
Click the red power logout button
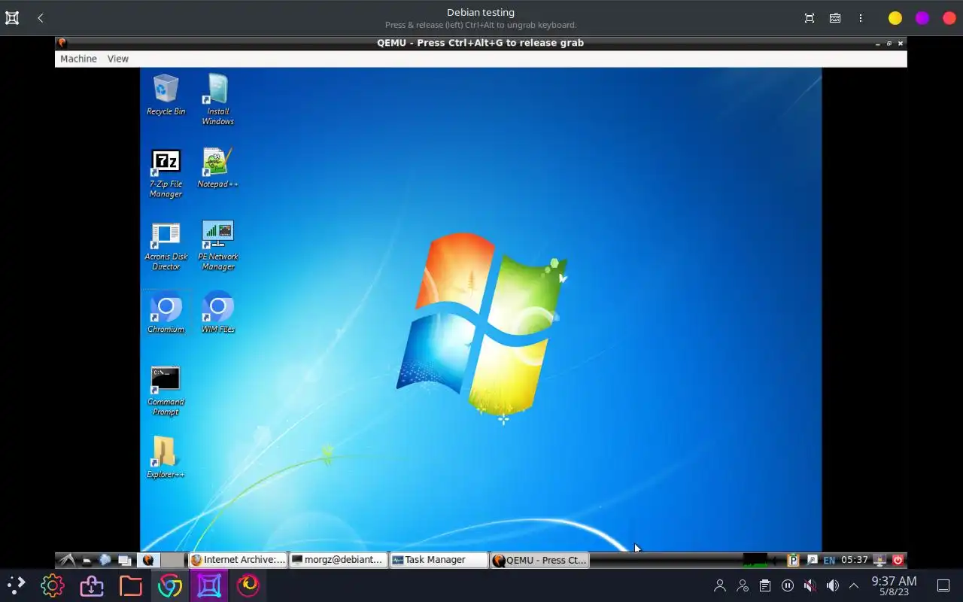tap(898, 560)
